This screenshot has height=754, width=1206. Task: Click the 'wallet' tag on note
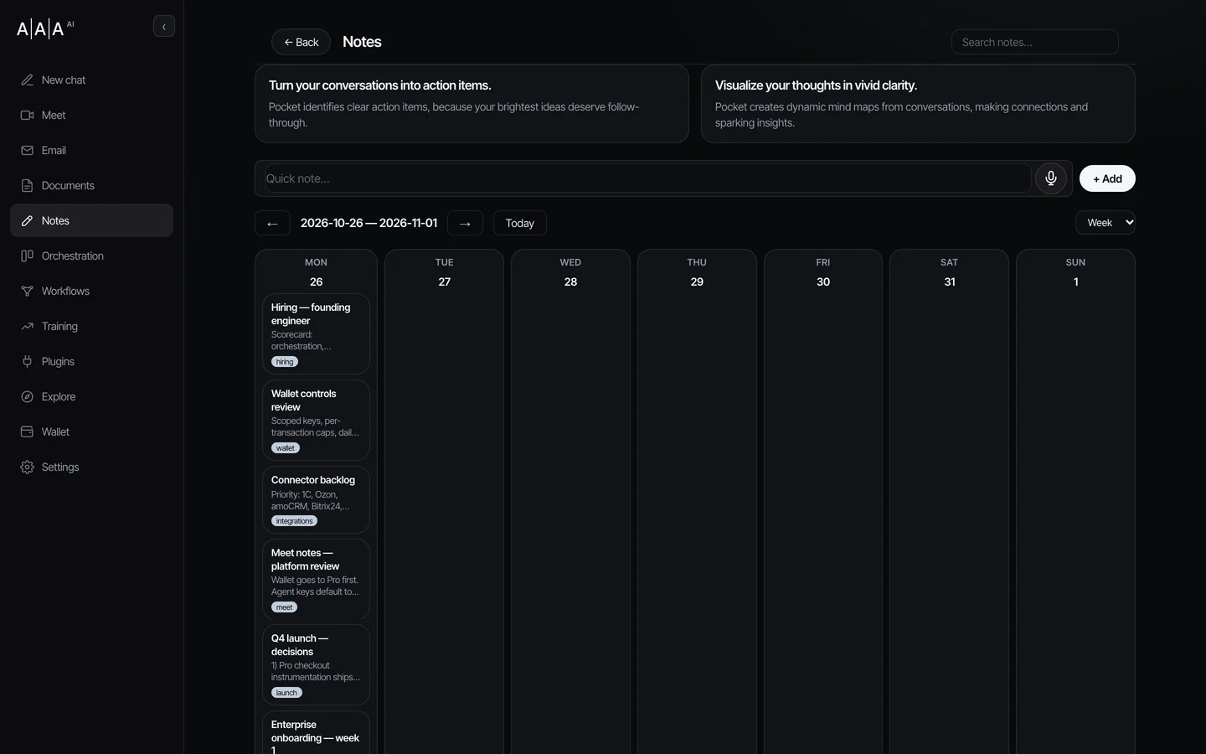[x=286, y=448]
